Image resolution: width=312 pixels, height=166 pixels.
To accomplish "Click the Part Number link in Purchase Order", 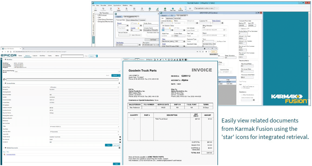I will [x=120, y=43].
